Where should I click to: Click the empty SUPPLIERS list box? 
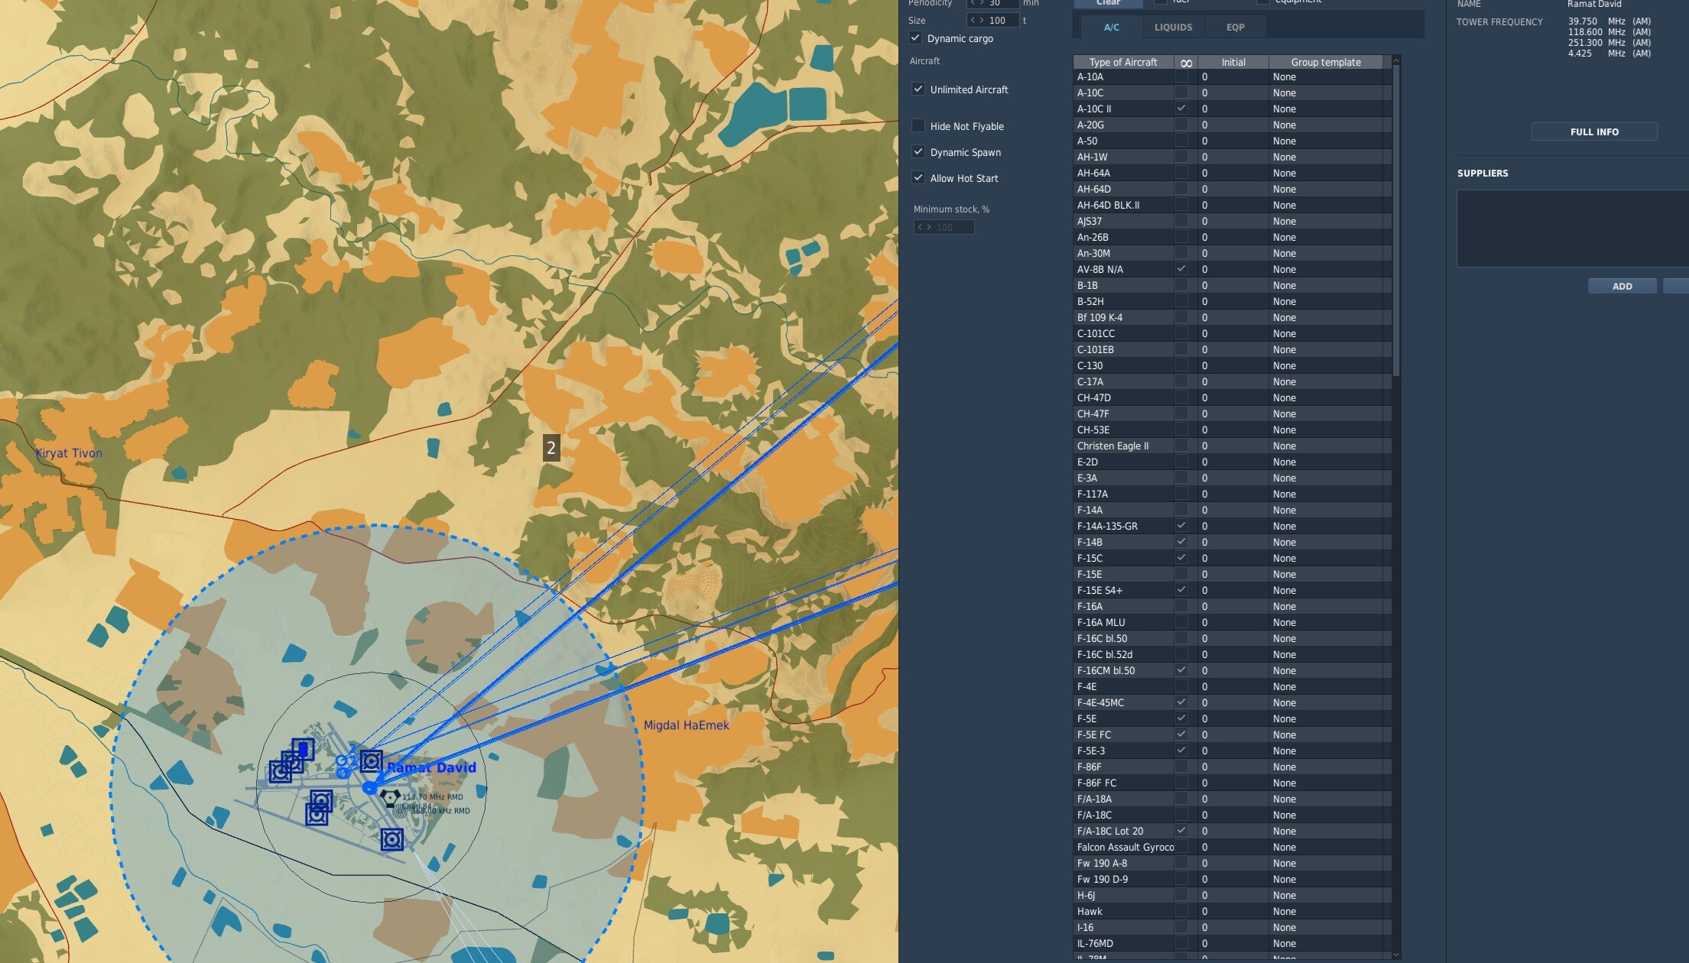[x=1572, y=229]
